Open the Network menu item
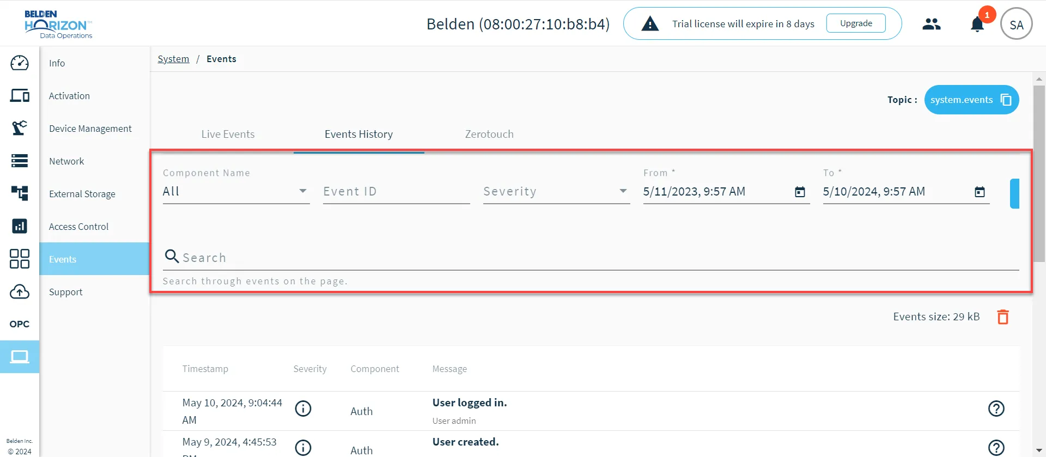The image size is (1046, 457). pos(94,161)
